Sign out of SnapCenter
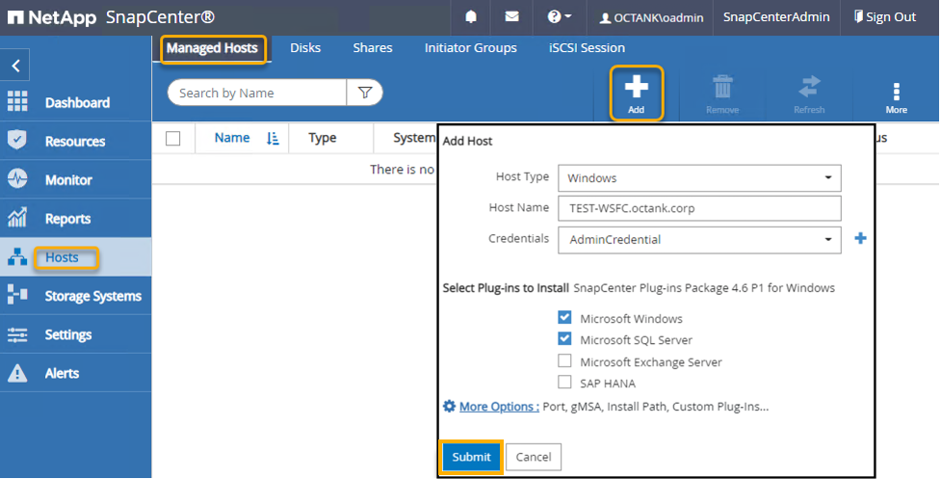Viewport: 941px width, 479px height. 884,16
